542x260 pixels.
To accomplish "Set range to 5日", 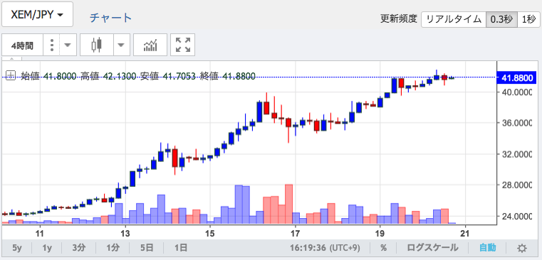I will click(x=147, y=248).
